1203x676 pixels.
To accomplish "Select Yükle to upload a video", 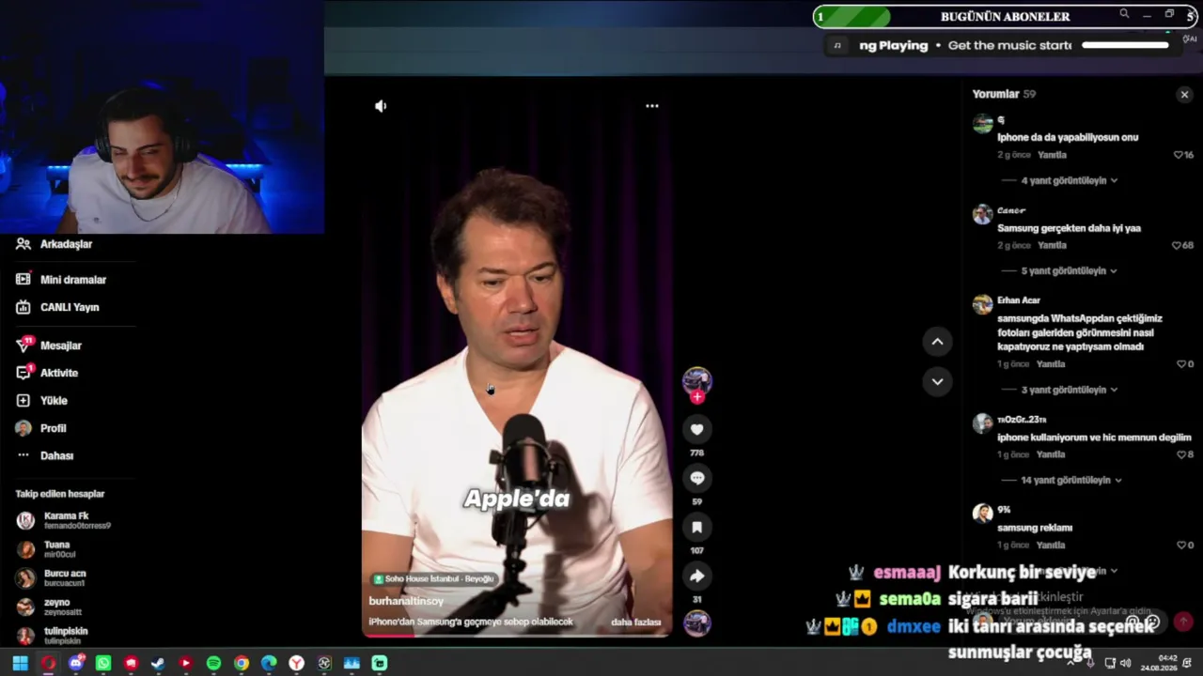I will 41,400.
